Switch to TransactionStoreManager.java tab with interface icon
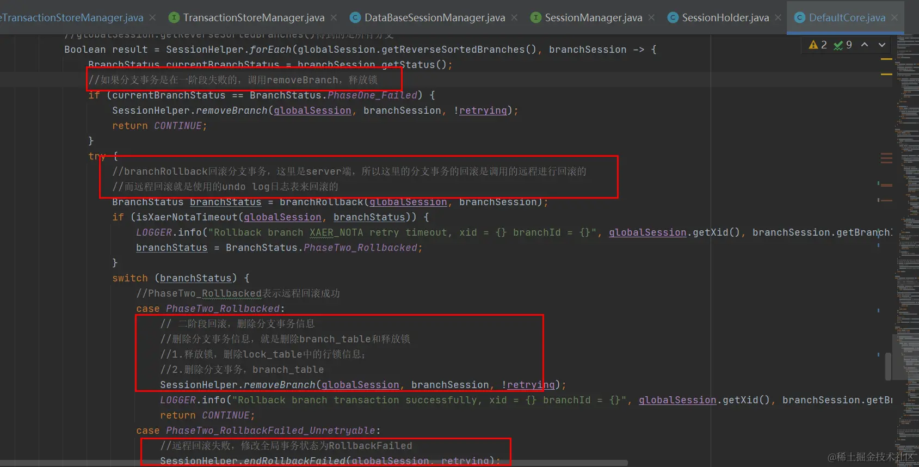The image size is (919, 467). coord(254,17)
